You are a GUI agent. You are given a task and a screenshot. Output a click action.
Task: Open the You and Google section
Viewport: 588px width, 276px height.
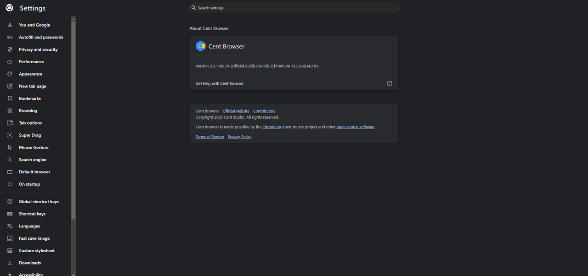click(x=35, y=25)
